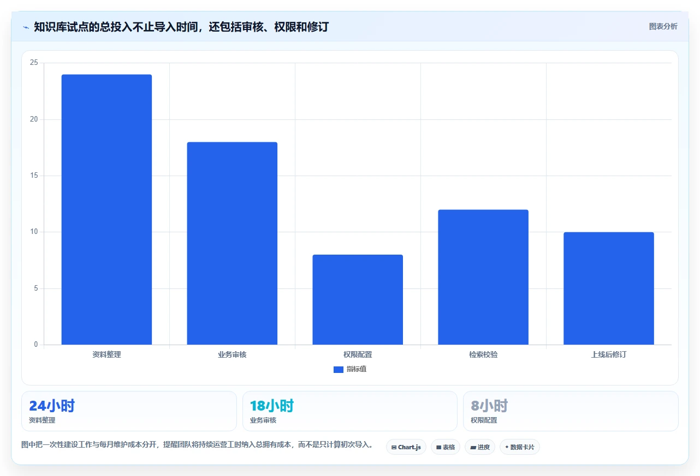Image resolution: width=700 pixels, height=476 pixels.
Task: Open the 24小时 资料整理 data card
Action: (129, 411)
